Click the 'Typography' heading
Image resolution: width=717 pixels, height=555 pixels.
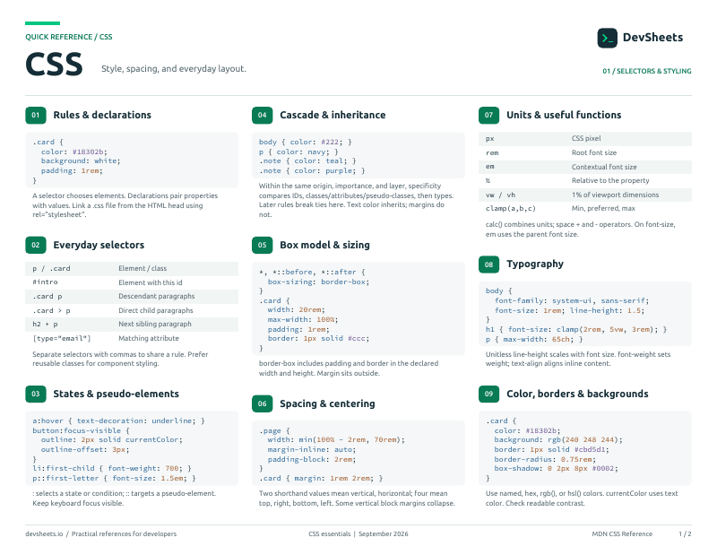[535, 264]
